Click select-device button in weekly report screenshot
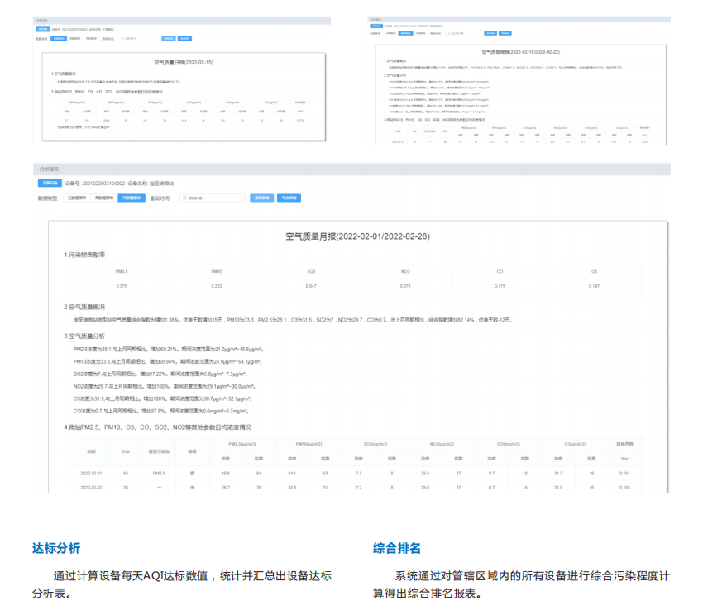 coord(376,26)
